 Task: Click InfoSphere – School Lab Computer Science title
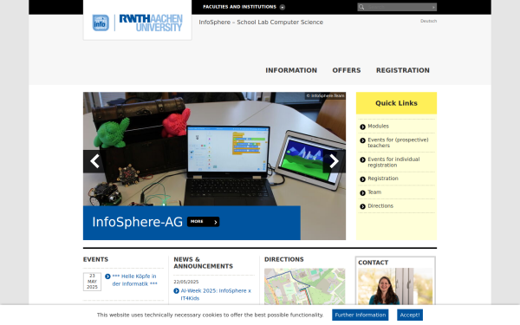[x=261, y=23]
